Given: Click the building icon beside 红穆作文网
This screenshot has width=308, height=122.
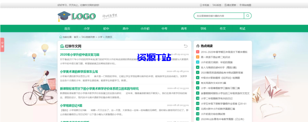Looking at the screenshot, I should pyautogui.click(x=62, y=46).
